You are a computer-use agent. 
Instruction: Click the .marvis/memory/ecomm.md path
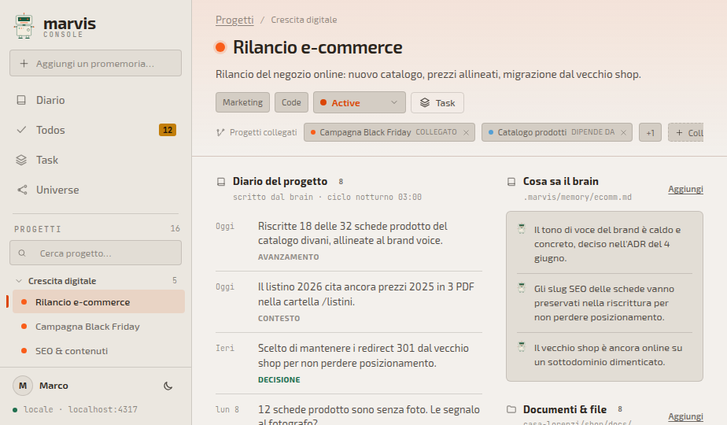coord(578,198)
